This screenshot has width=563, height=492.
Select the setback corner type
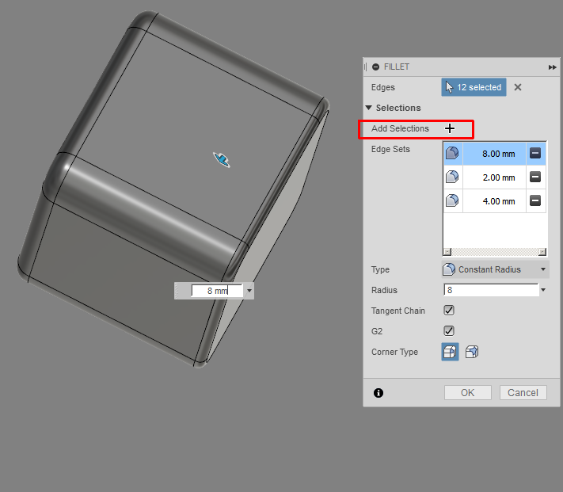(472, 352)
